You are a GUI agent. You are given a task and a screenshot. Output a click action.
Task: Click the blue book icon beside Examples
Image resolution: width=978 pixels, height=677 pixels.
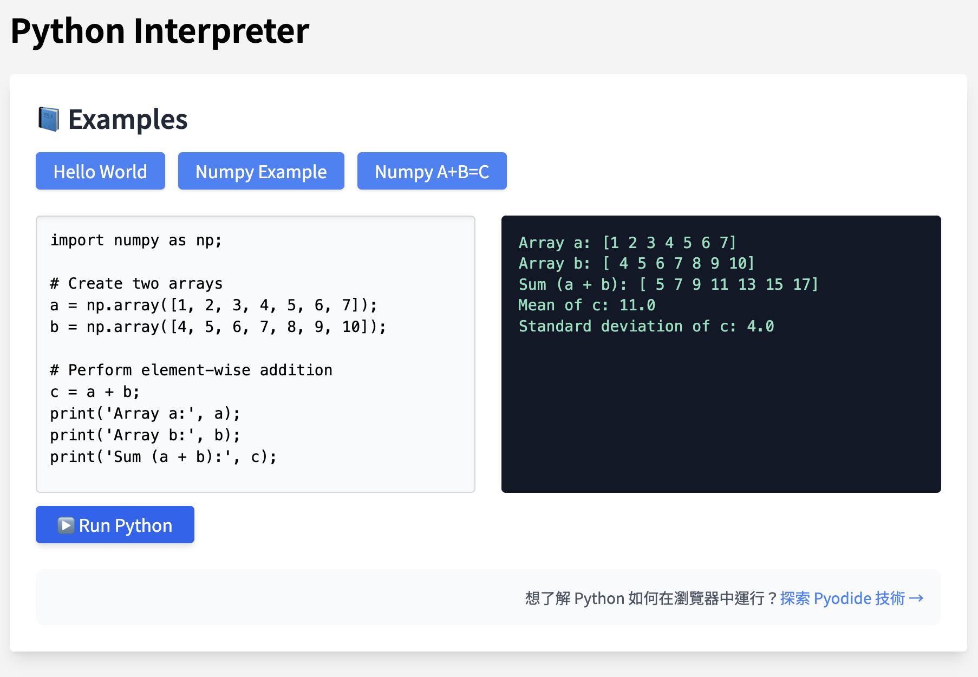pos(49,119)
